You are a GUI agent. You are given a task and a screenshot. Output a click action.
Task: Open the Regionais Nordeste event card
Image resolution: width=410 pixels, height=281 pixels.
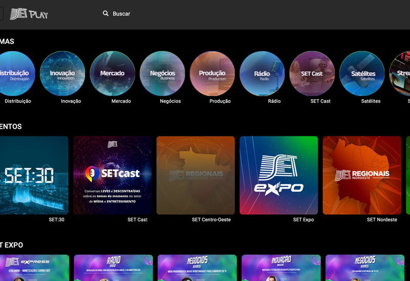(x=362, y=175)
